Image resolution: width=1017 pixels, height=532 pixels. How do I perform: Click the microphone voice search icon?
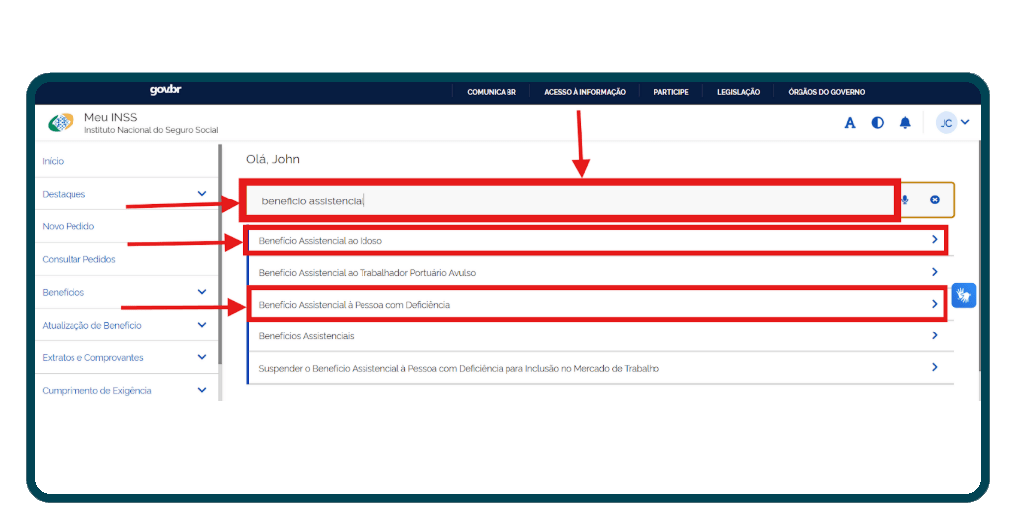tap(905, 200)
